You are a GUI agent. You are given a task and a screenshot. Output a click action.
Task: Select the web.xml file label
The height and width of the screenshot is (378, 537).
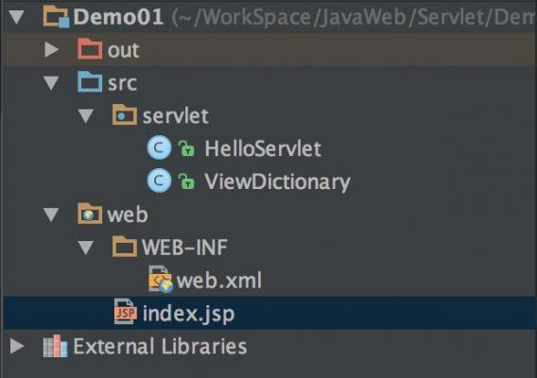click(219, 281)
